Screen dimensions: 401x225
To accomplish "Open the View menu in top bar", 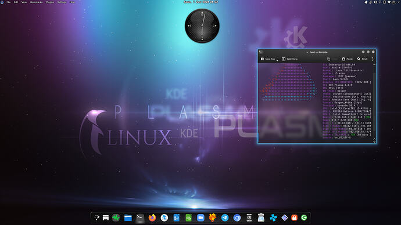I will (24, 2).
